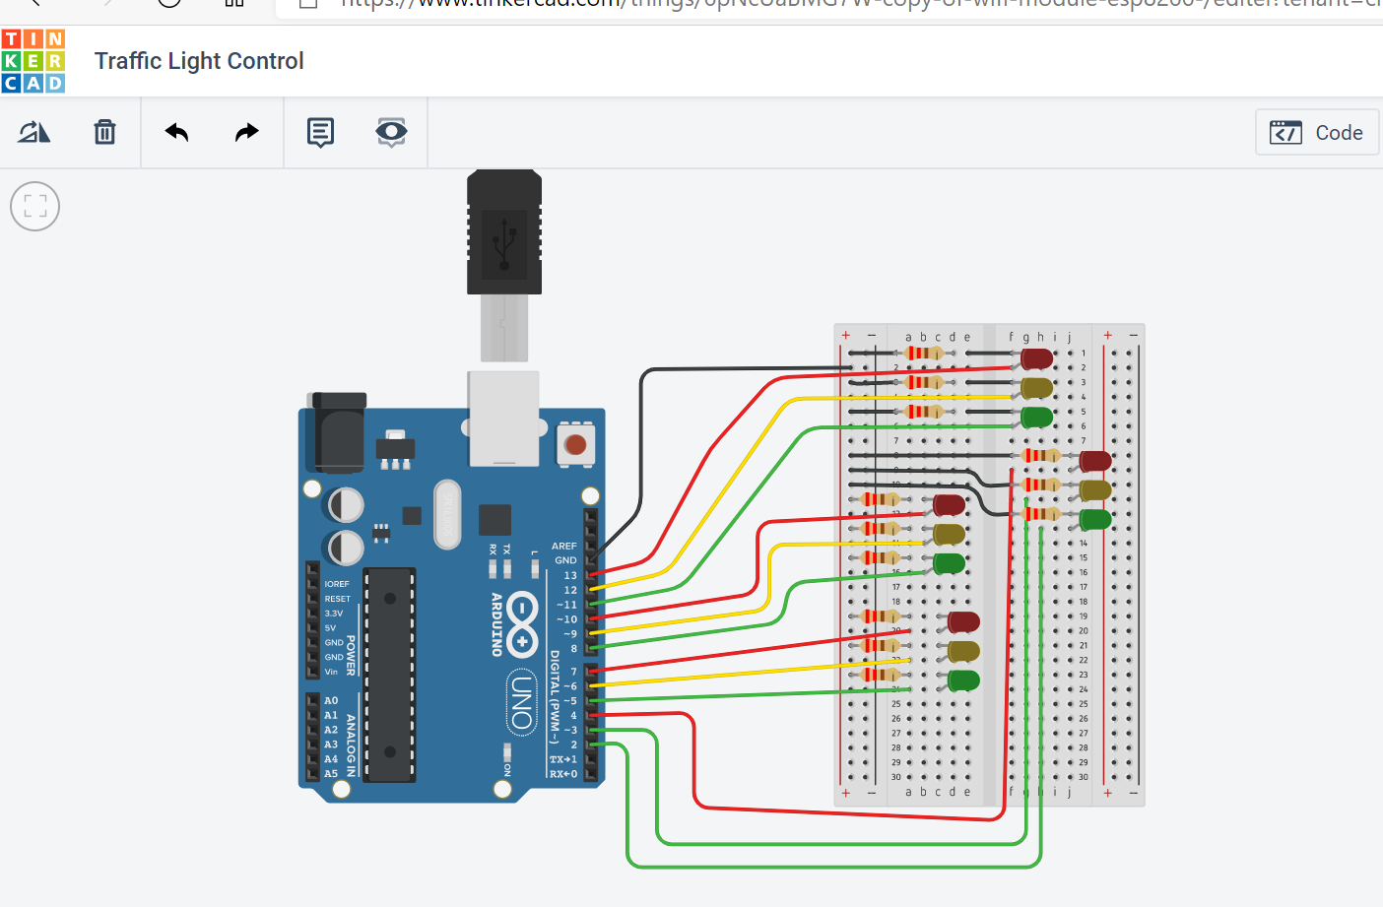Screen dimensions: 1383x907
Task: Click the trash delete icon
Action: 104,132
